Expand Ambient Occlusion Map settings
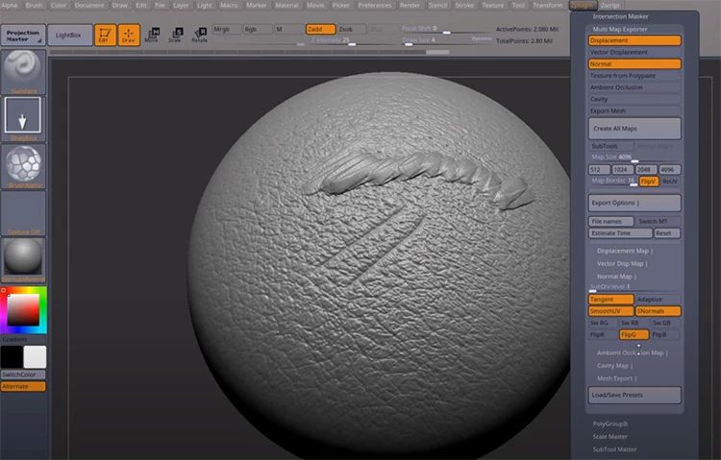Viewport: 721px width, 460px height. tap(634, 353)
